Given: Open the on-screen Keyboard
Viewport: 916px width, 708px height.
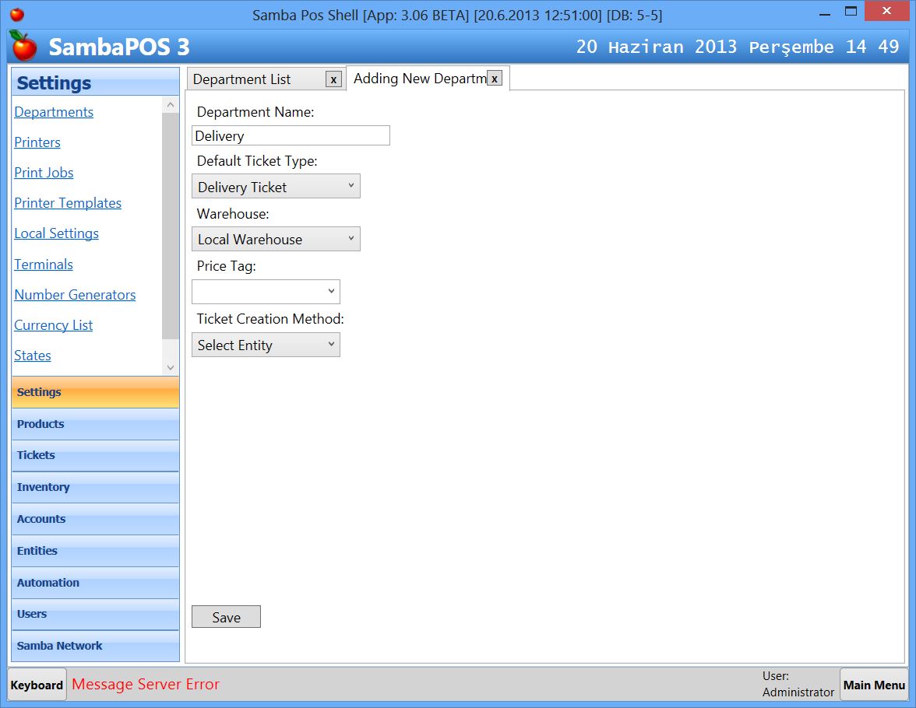Looking at the screenshot, I should [36, 684].
